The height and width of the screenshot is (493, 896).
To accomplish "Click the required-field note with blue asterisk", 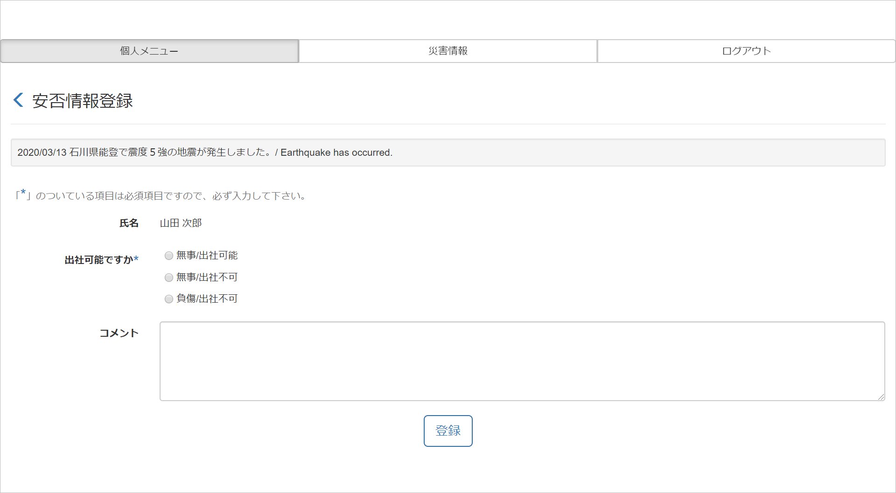I will 161,196.
